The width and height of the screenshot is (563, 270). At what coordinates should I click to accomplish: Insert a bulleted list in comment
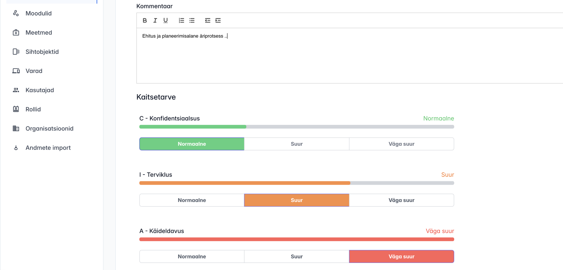point(192,20)
